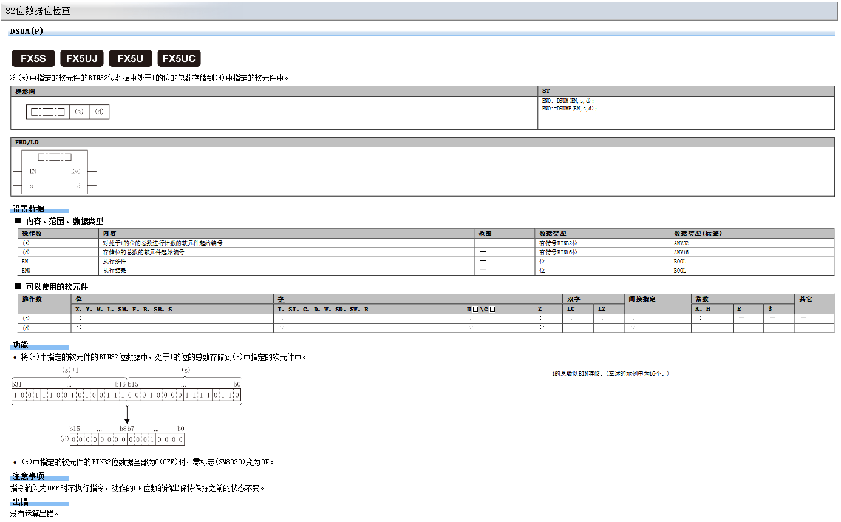
Task: Click the ENO output pin in FBD block
Action: (x=76, y=172)
